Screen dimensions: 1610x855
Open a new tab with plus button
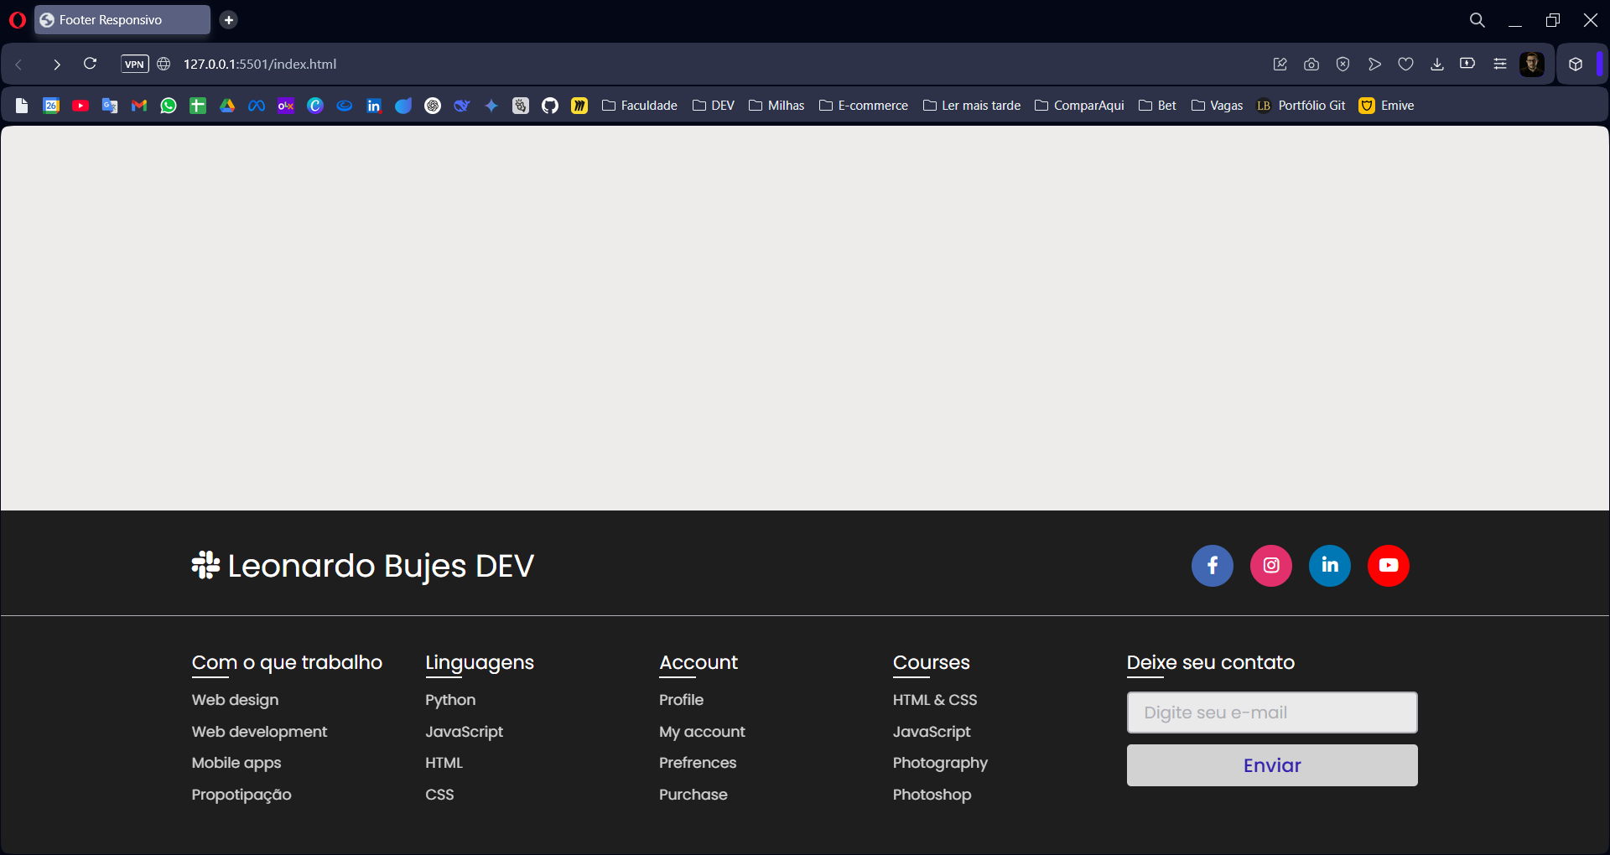(x=229, y=20)
